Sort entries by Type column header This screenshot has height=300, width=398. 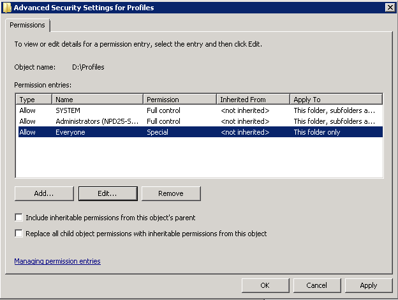(x=34, y=100)
